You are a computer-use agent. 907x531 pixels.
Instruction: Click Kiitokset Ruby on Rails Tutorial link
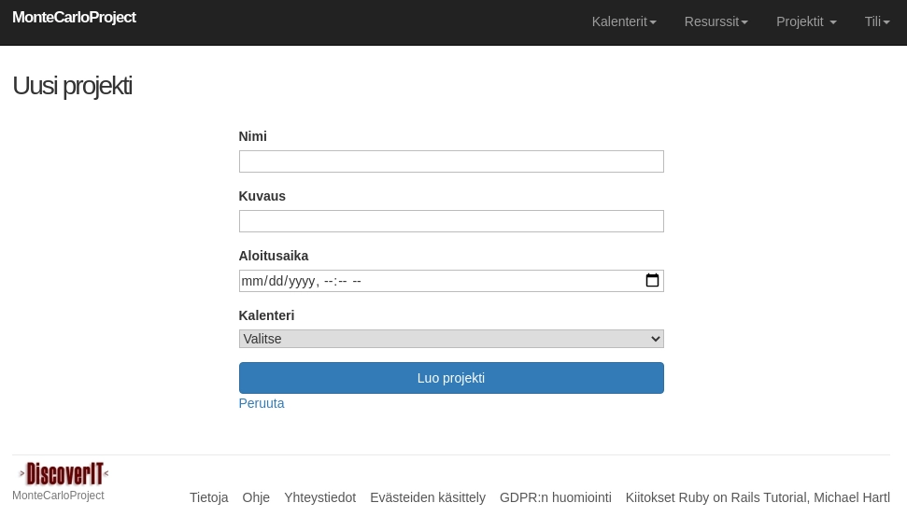tap(757, 497)
